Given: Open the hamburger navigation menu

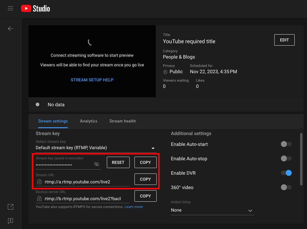Looking at the screenshot, I should 11,8.
